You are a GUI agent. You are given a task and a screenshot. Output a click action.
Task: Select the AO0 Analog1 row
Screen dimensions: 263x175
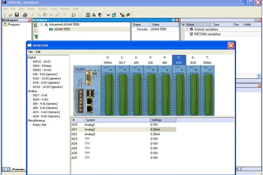[x=124, y=125]
